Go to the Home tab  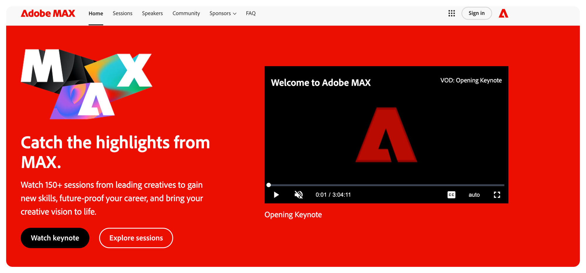[x=96, y=13]
